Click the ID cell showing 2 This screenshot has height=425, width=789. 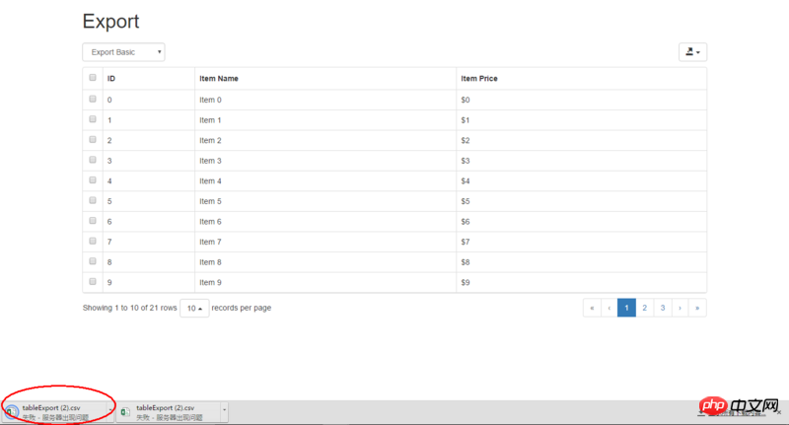(149, 140)
